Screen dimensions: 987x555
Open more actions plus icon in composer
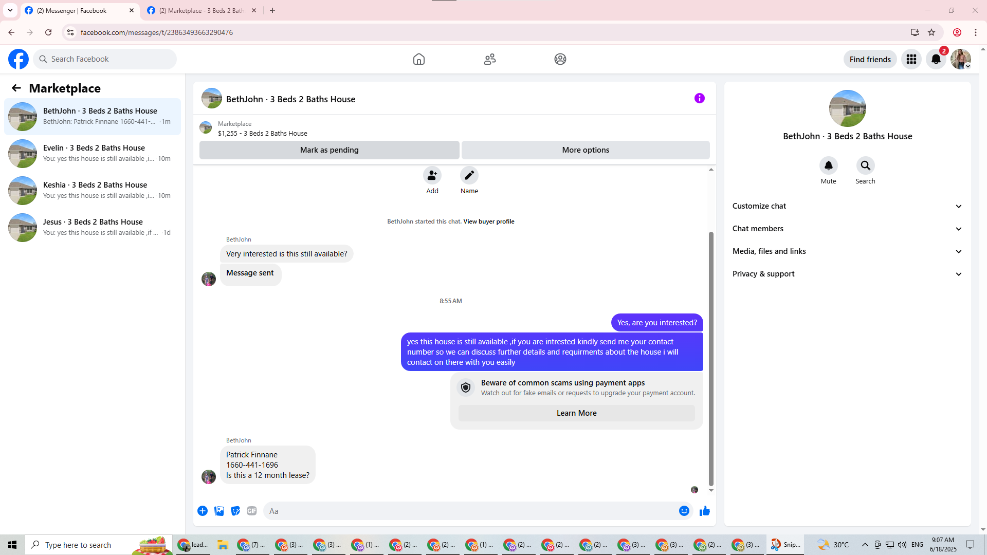coord(203,511)
